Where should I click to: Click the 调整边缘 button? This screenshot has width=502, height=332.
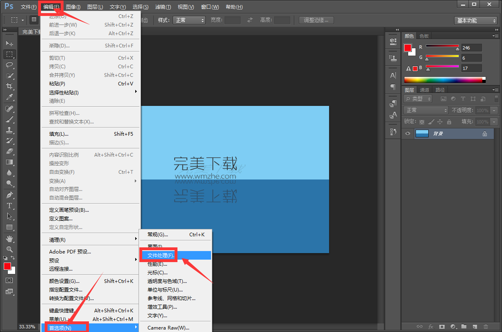pos(316,20)
